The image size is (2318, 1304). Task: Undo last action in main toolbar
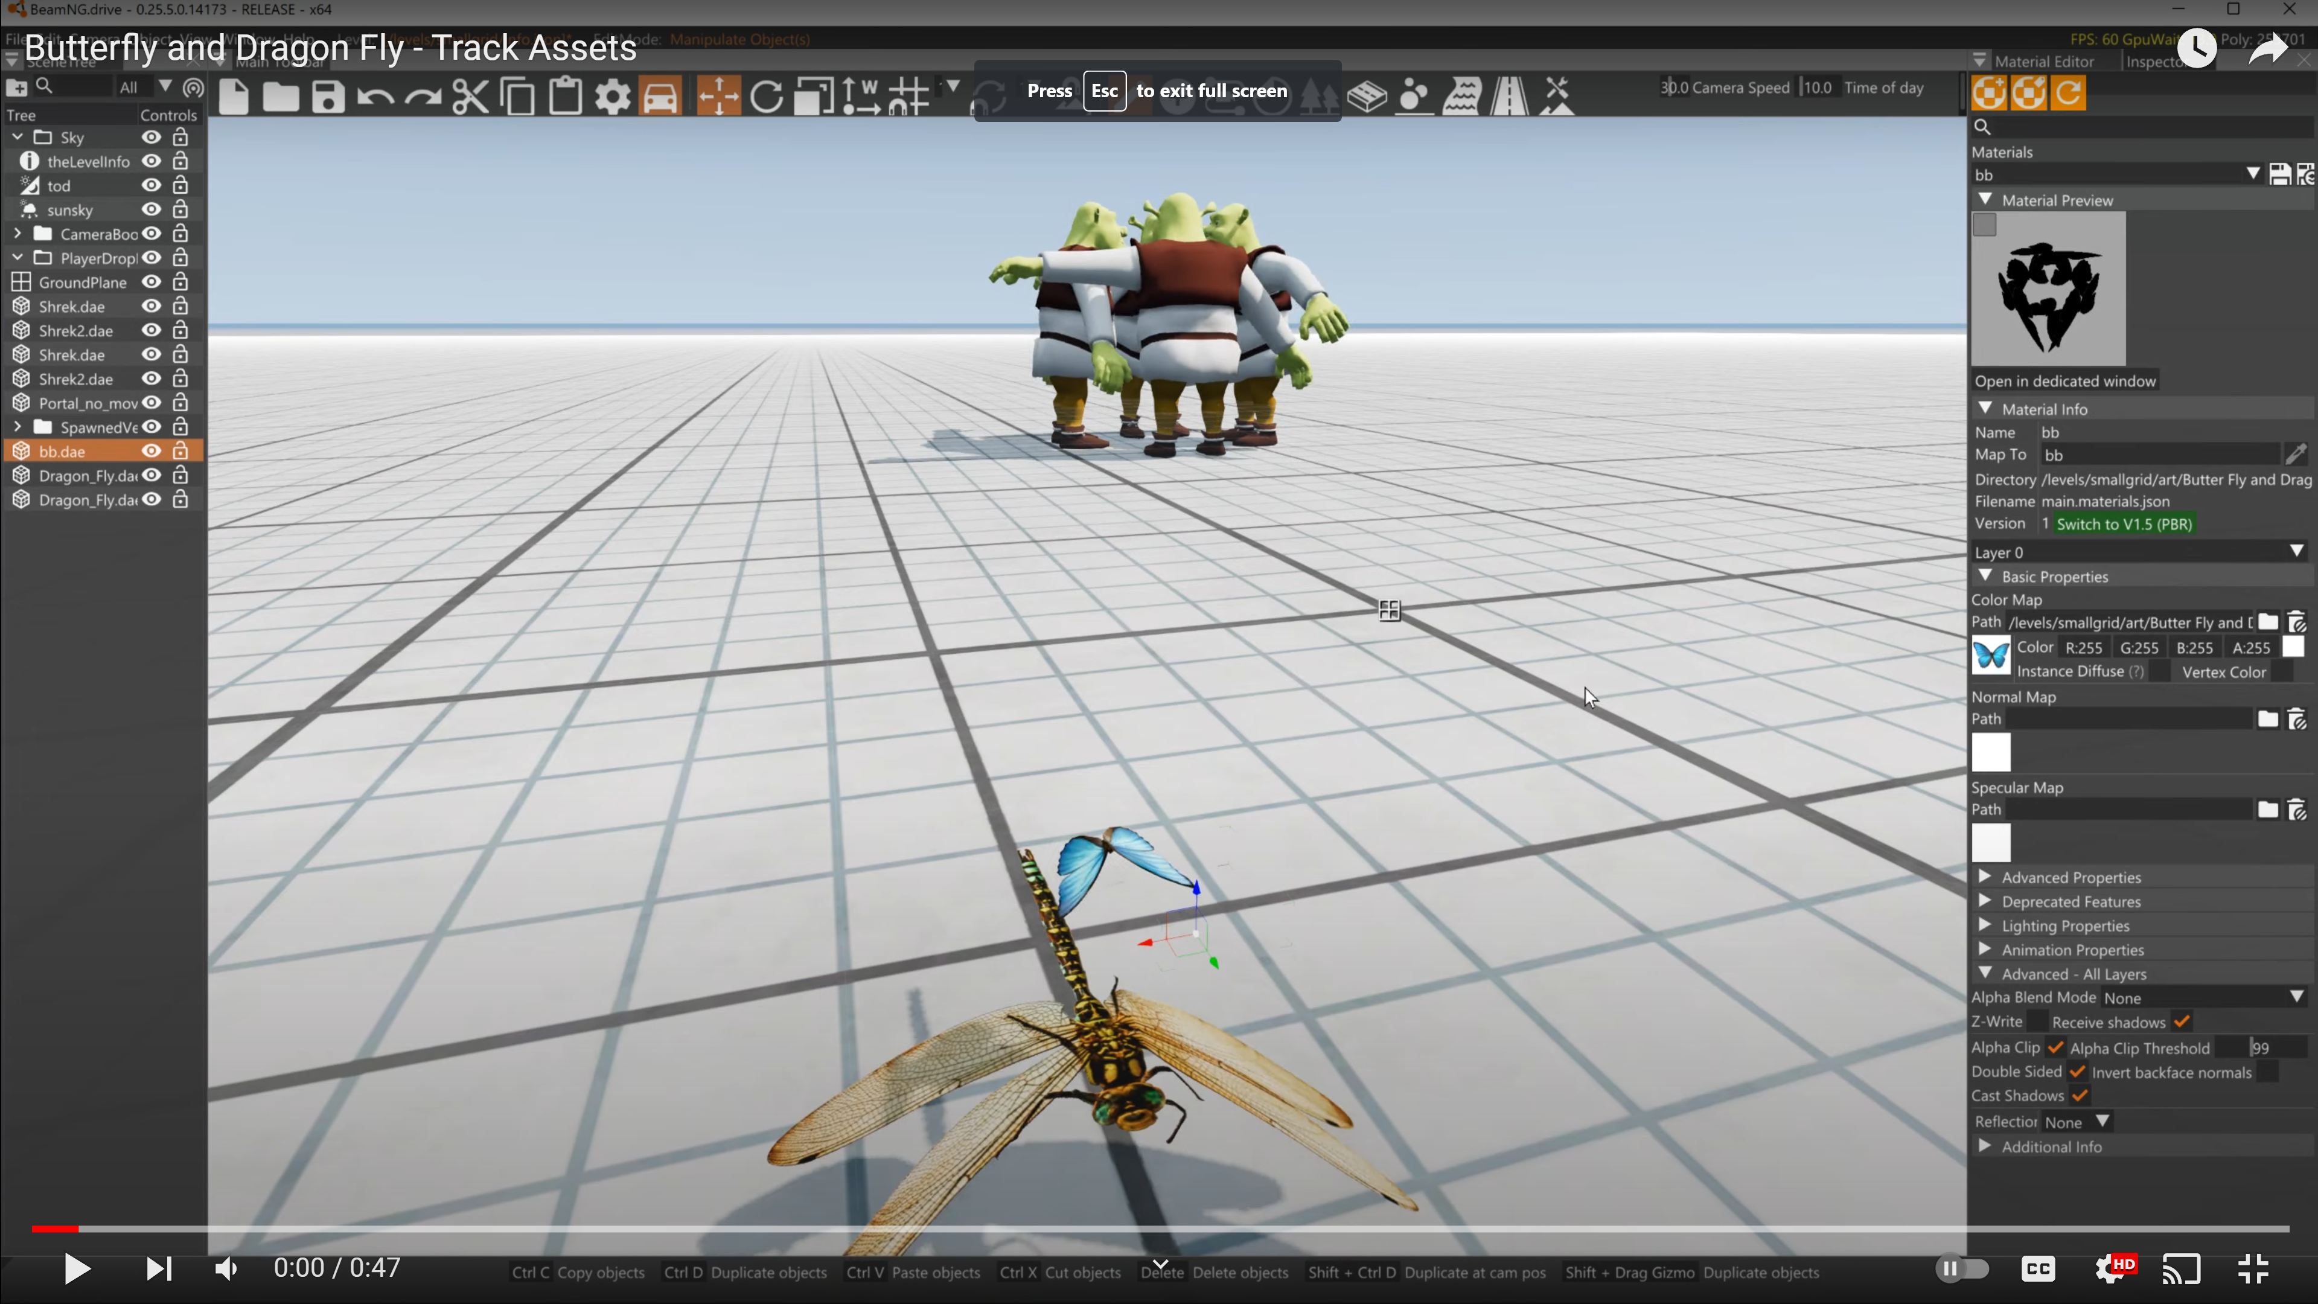[x=376, y=97]
